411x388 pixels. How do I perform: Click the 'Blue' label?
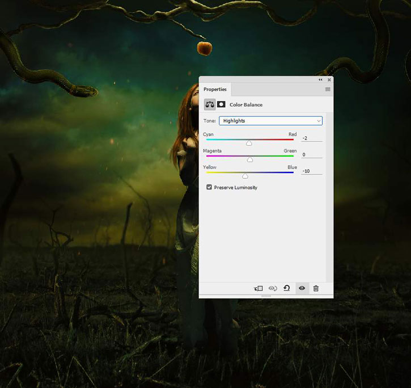(x=293, y=167)
